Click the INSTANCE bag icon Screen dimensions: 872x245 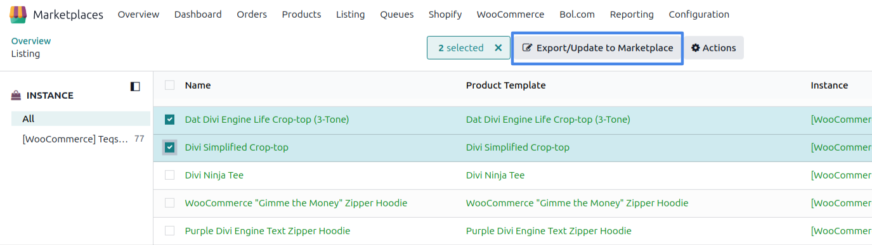coord(16,96)
